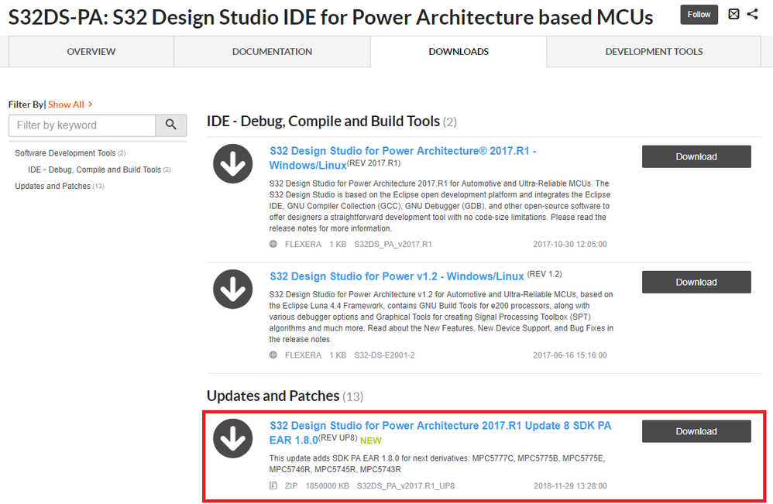Select IDE - Debug, Compile and Build Tools filter
Screen dimensions: 773x504
pyautogui.click(x=99, y=170)
